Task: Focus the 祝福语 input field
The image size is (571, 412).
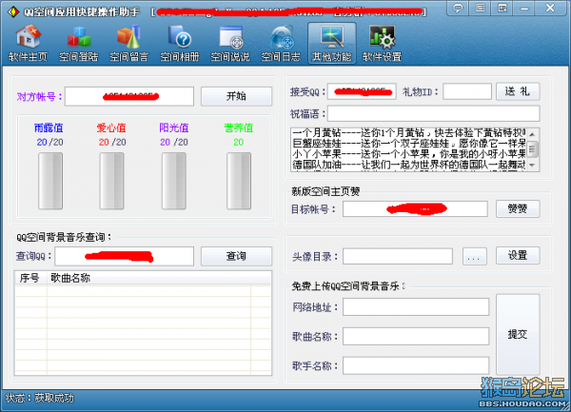Action: click(433, 113)
